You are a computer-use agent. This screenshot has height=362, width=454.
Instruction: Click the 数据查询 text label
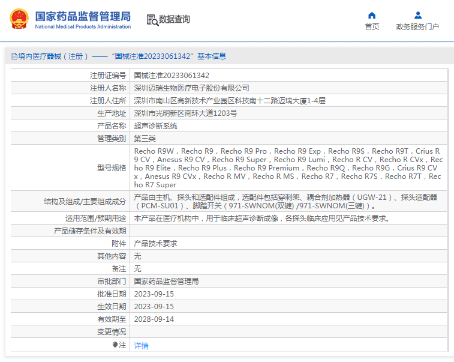pyautogui.click(x=175, y=19)
